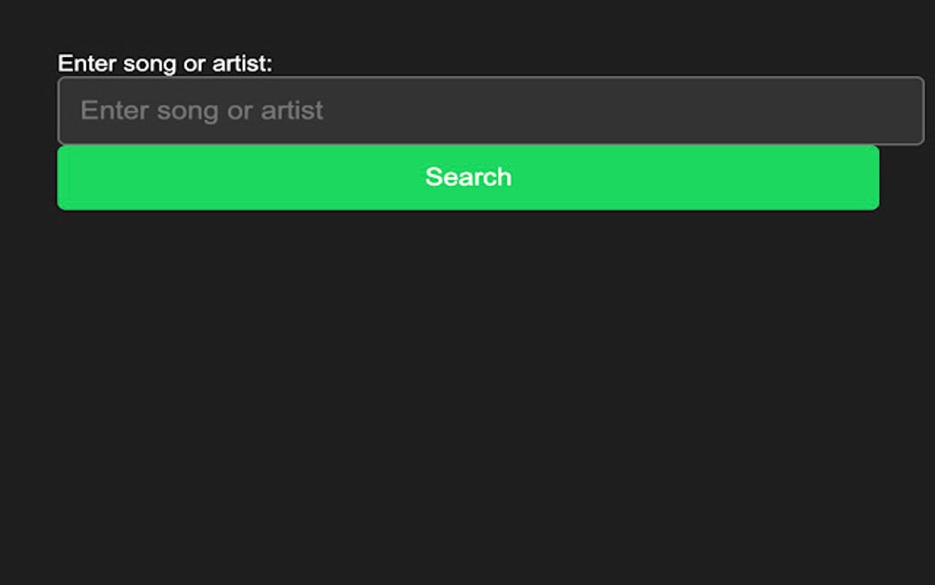Focus the song or artist input field
This screenshot has height=585, width=935.
click(x=490, y=111)
